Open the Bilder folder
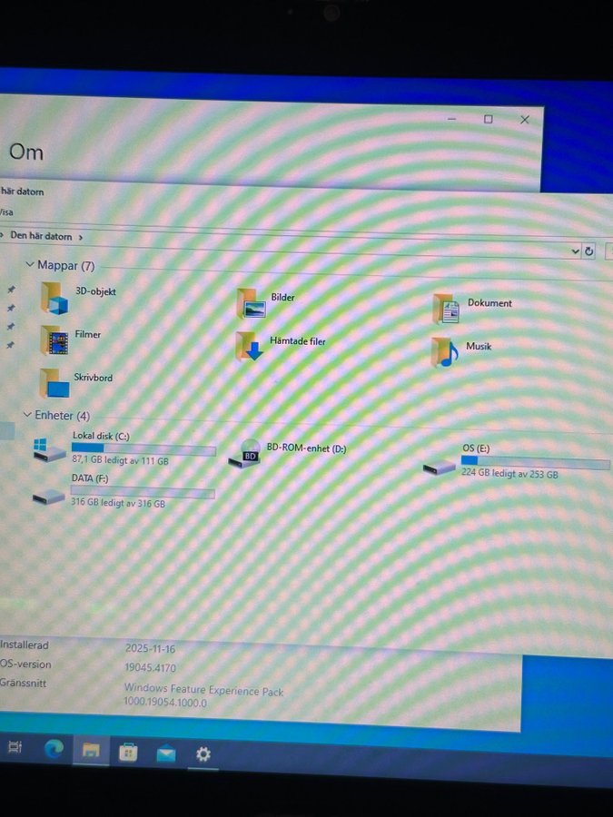613x817 pixels. click(x=252, y=303)
